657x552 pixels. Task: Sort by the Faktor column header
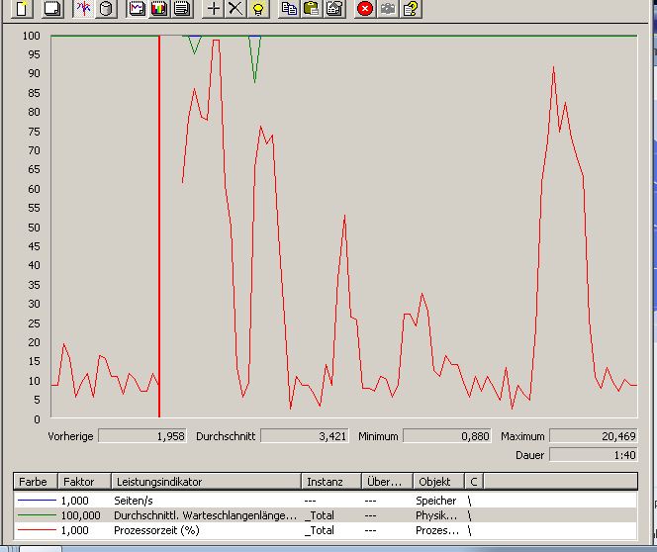click(85, 482)
